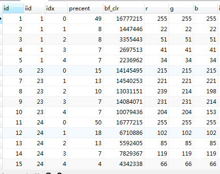Select bf_clr cell 14145495
220x174 pixels.
124,71
